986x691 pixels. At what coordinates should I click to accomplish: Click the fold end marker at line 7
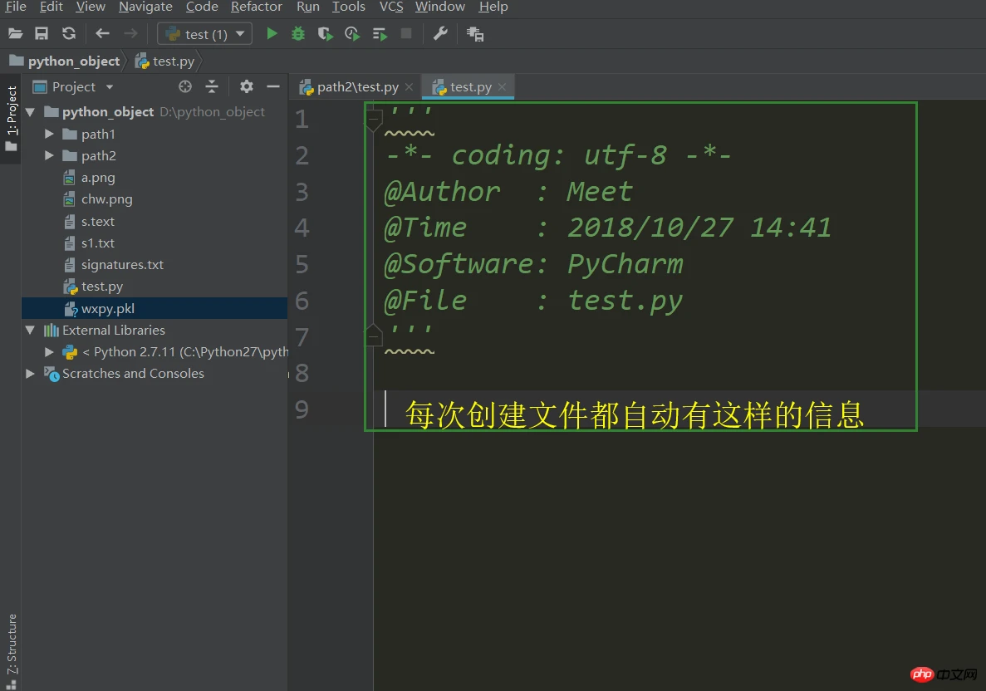pyautogui.click(x=374, y=336)
